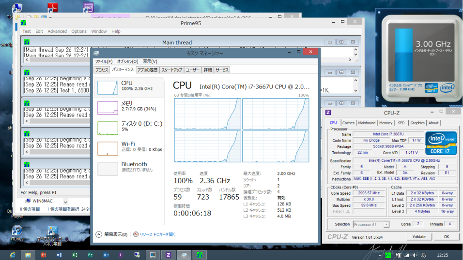Click Core Speed value 2993.57 MHz
This screenshot has width=463, height=260.
click(x=369, y=193)
